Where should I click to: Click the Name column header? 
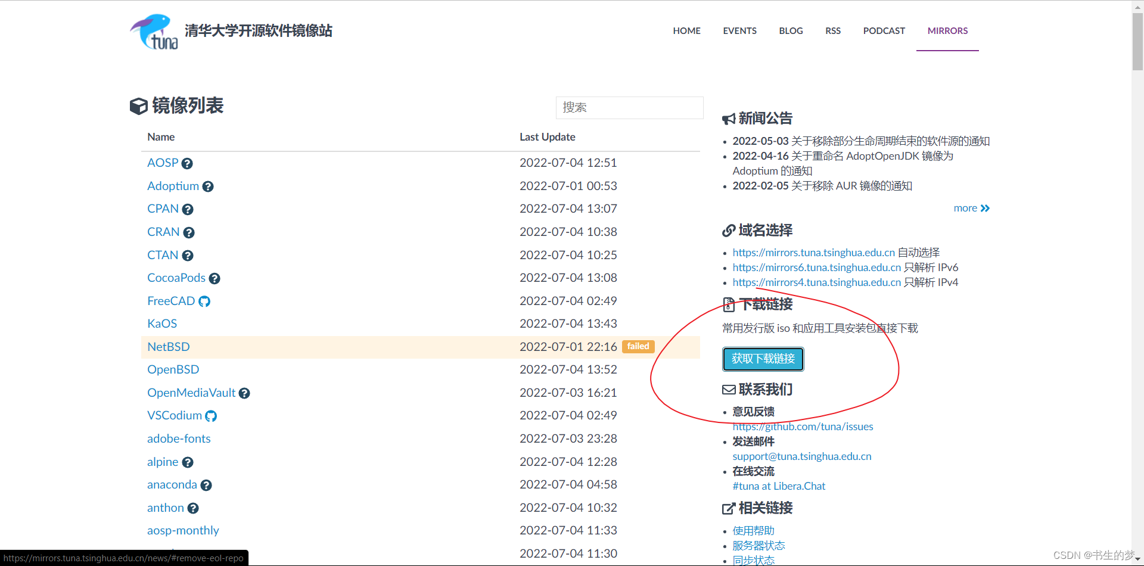161,137
